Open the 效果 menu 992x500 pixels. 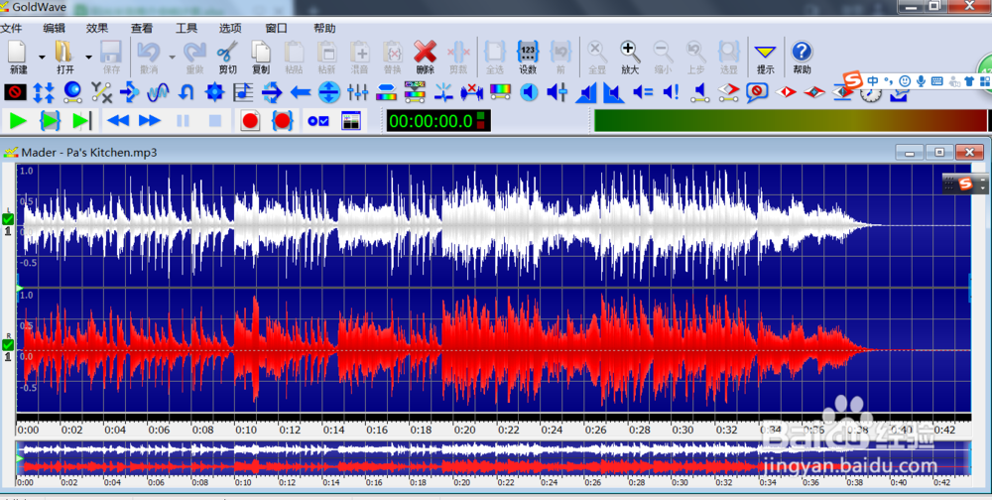pyautogui.click(x=97, y=29)
